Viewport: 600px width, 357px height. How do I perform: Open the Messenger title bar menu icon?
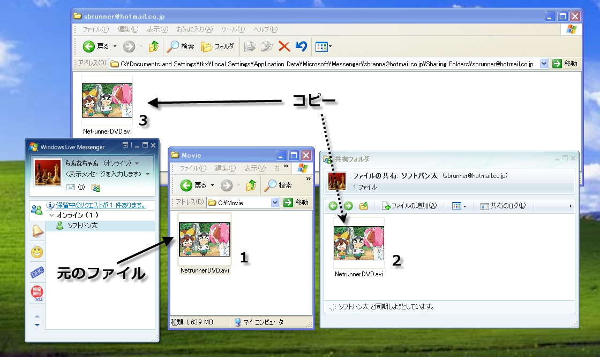pos(125,145)
